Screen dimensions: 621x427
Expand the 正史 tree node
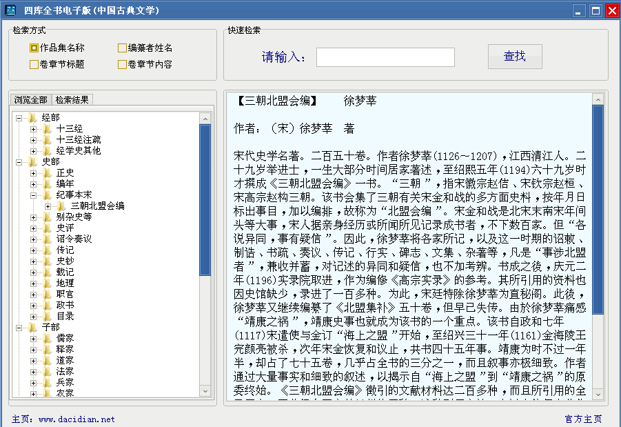pos(33,173)
